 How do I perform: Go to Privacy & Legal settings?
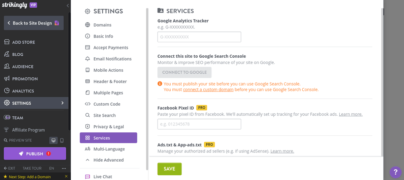(x=108, y=127)
